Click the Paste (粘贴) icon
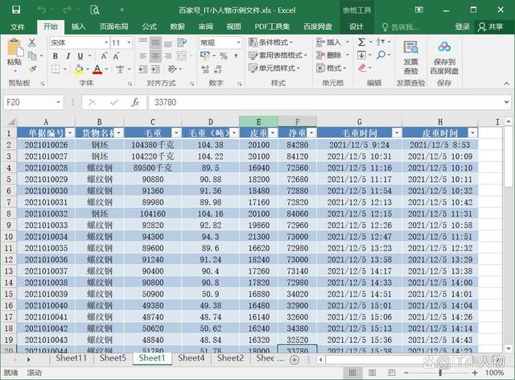Image resolution: width=515 pixels, height=380 pixels. pyautogui.click(x=14, y=50)
